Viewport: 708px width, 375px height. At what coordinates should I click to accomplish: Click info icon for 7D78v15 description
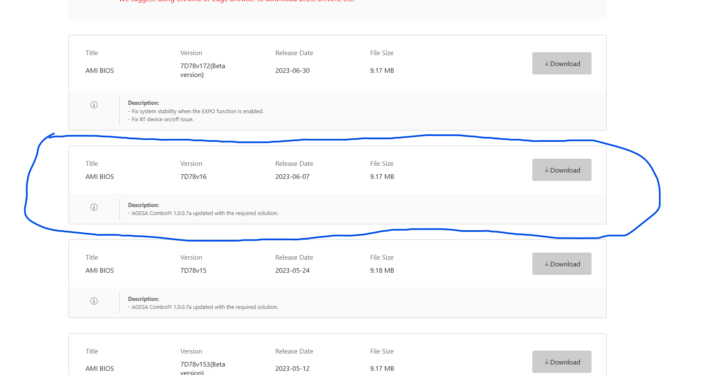pyautogui.click(x=94, y=301)
